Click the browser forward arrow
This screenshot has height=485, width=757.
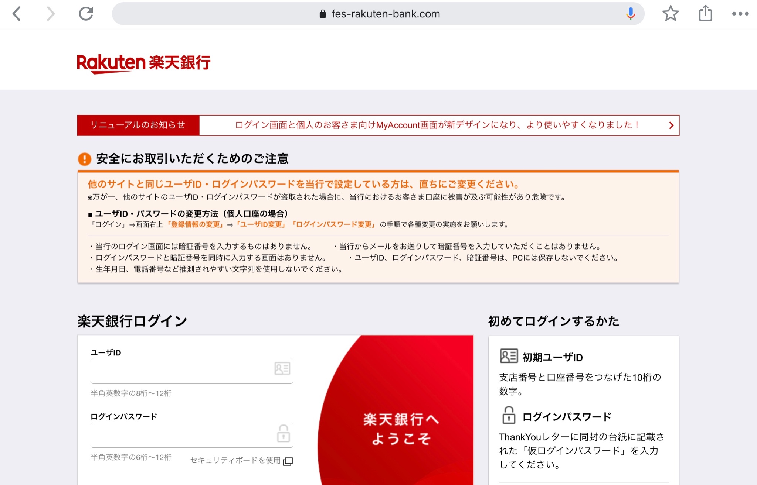(x=51, y=14)
